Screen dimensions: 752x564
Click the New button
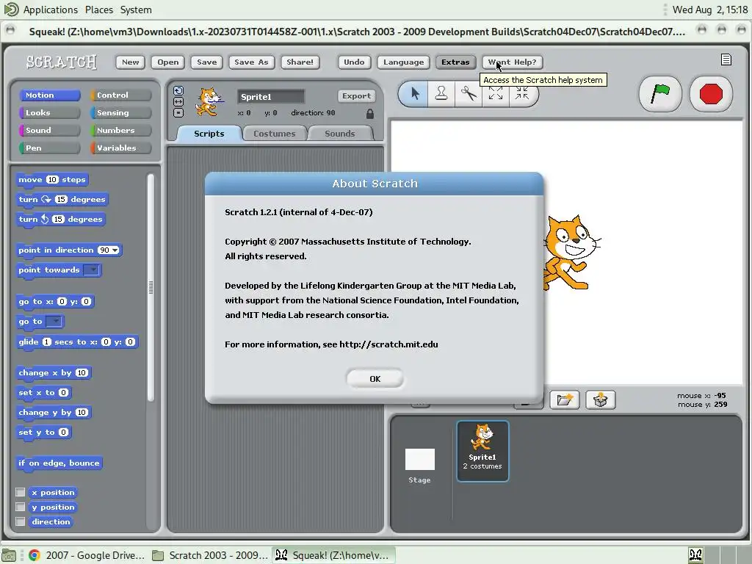(130, 62)
